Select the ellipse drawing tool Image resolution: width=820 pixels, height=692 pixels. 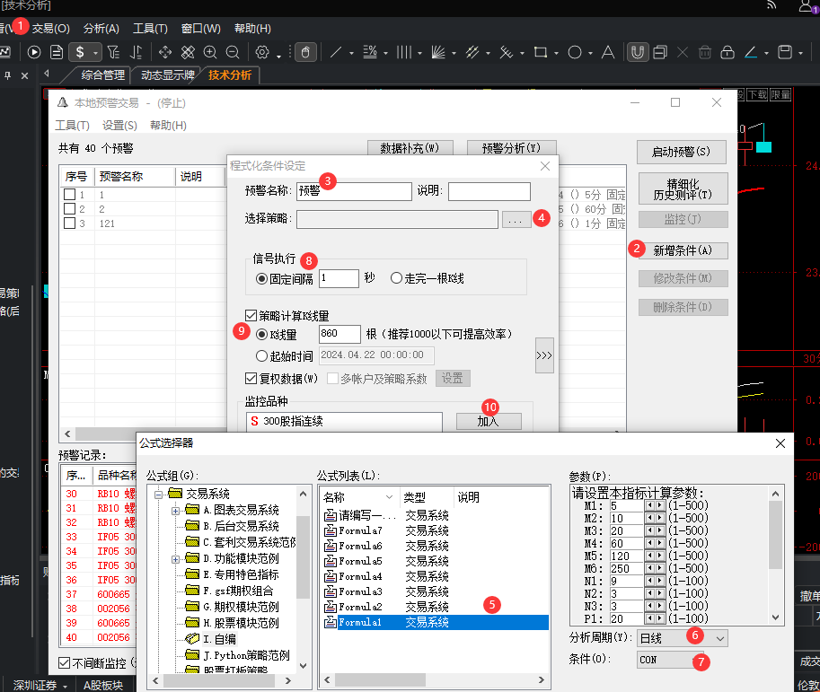coord(575,52)
